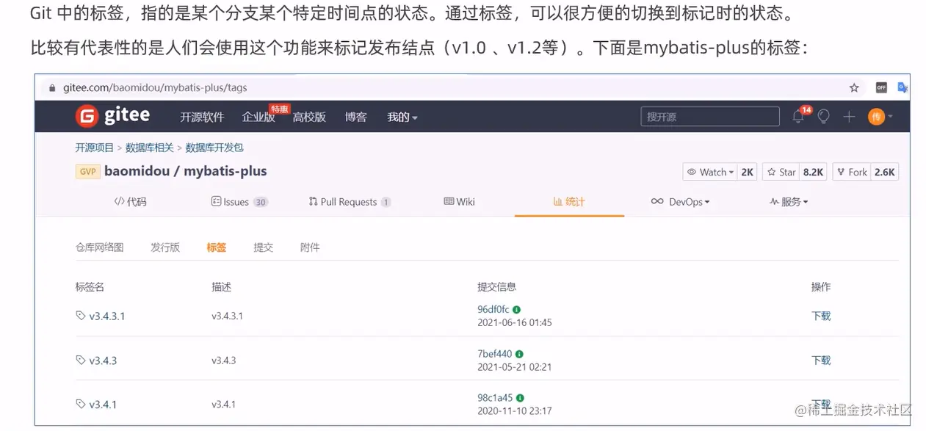Expand the 我的 dropdown menu
The height and width of the screenshot is (431, 926).
402,117
